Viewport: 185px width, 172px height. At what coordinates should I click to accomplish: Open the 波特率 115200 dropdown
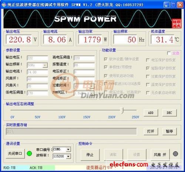coord(68,156)
